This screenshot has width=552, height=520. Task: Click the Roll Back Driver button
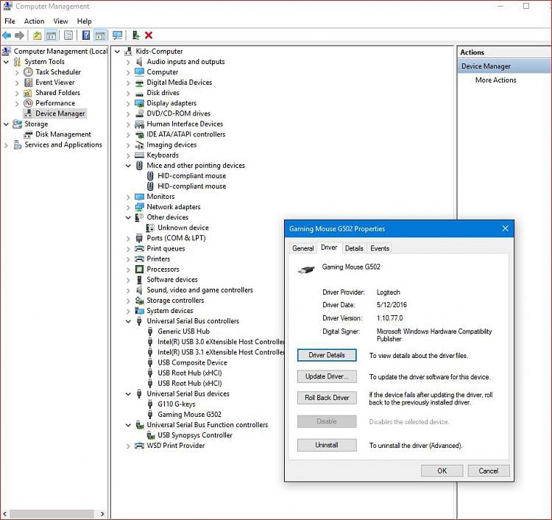pyautogui.click(x=327, y=398)
